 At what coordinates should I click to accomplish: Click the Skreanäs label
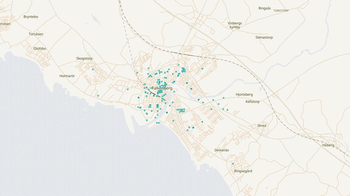click(x=222, y=150)
